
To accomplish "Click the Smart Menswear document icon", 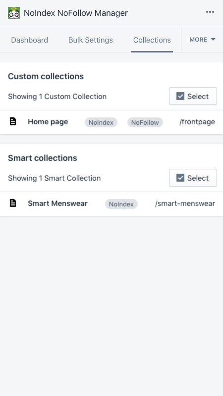I will pos(13,203).
